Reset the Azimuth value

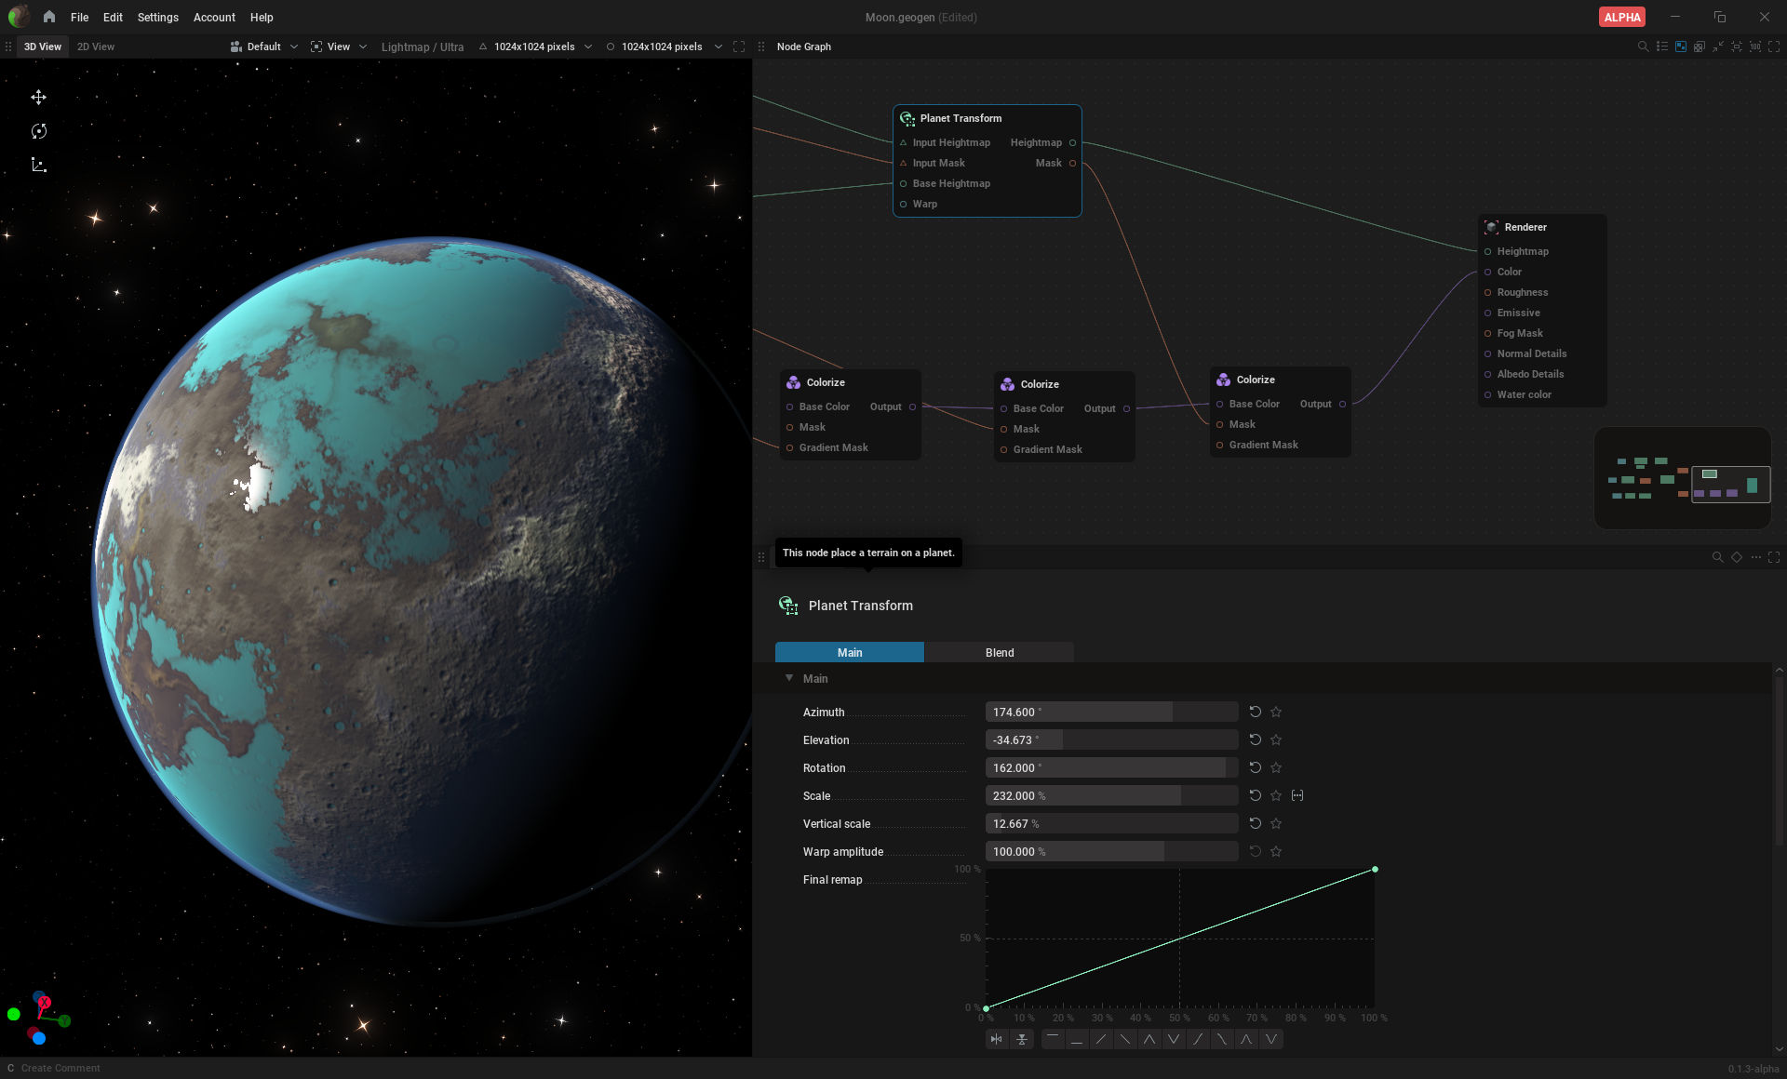1255,712
